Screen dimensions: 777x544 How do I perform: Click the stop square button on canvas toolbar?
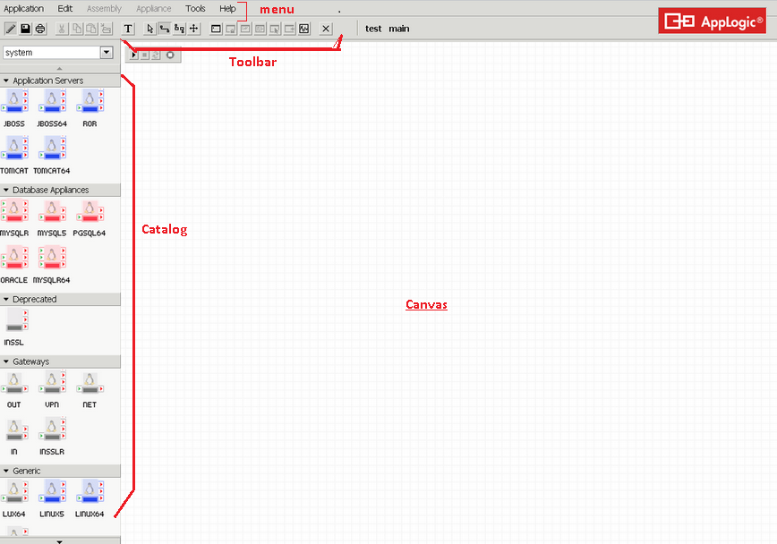pos(145,55)
